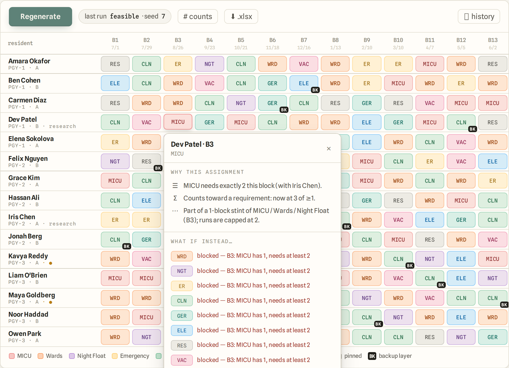The height and width of the screenshot is (368, 509).
Task: Select the RES what-if alternative chip
Action: click(182, 345)
